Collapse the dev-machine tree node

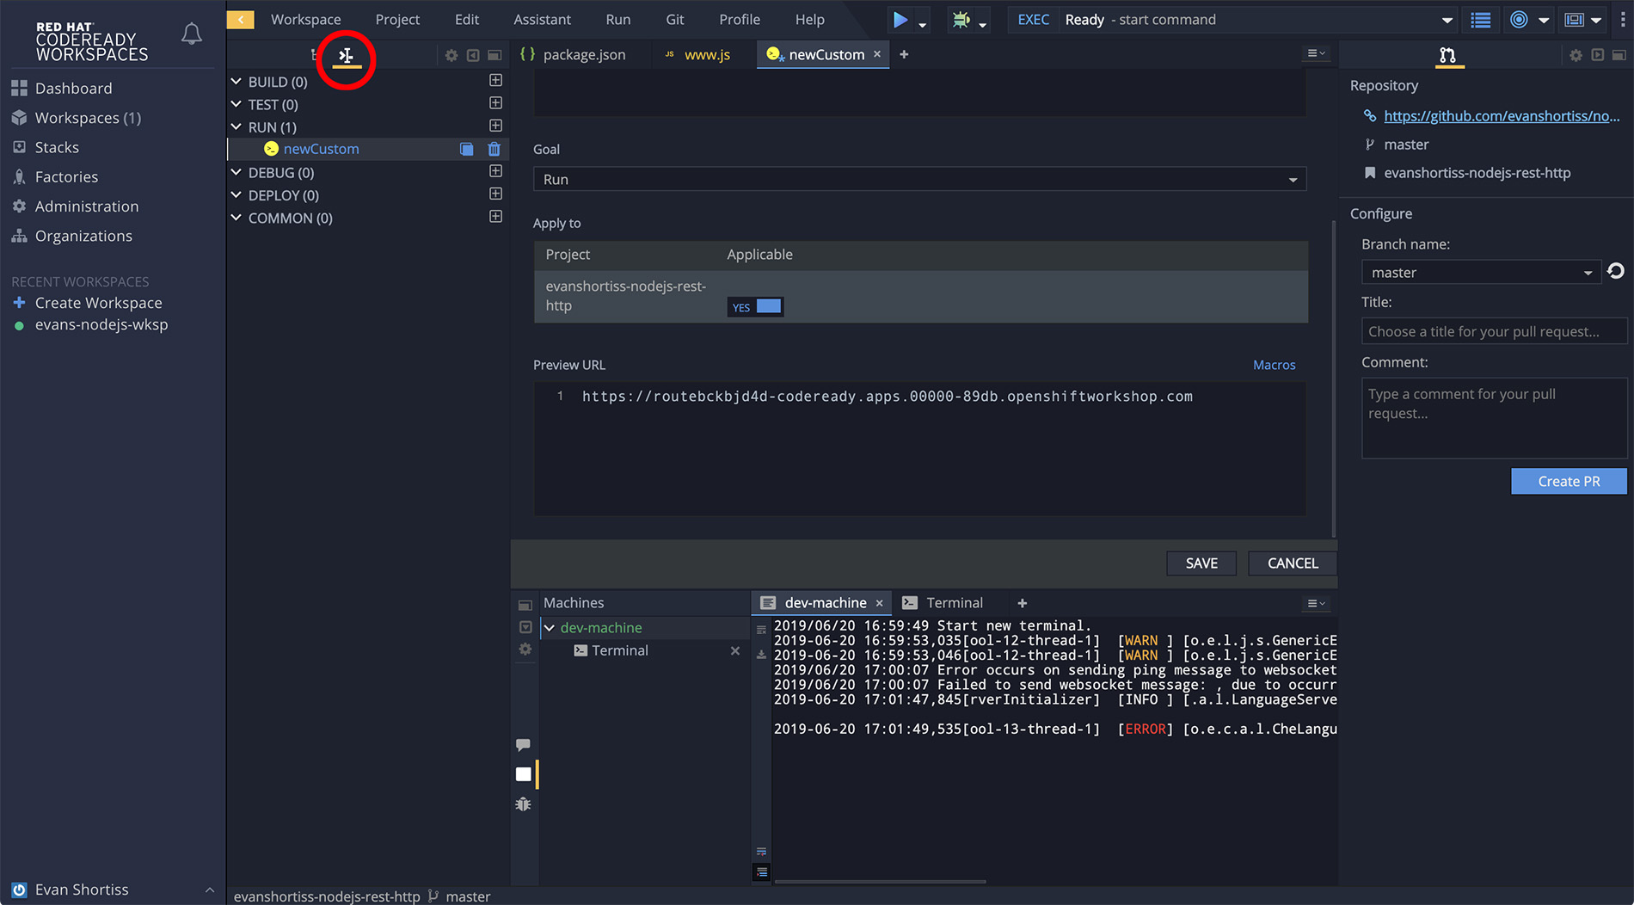(550, 628)
